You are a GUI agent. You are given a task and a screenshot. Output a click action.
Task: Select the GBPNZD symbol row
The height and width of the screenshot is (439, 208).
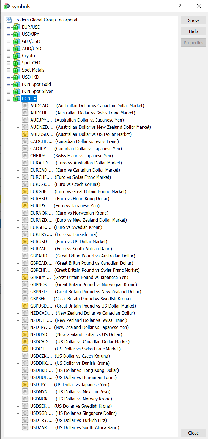(x=86, y=292)
